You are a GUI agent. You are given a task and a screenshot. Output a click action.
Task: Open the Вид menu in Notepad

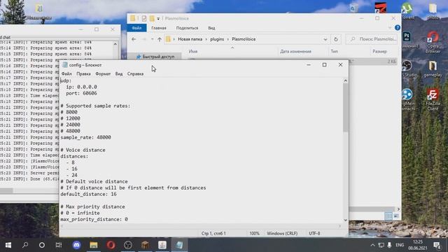coord(119,73)
